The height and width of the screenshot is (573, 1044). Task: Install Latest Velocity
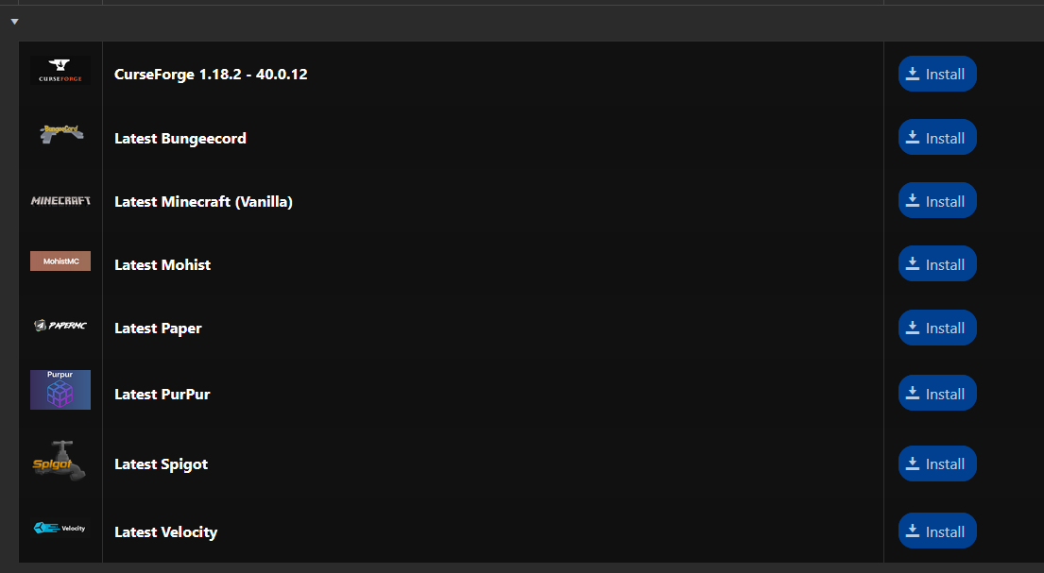(937, 531)
